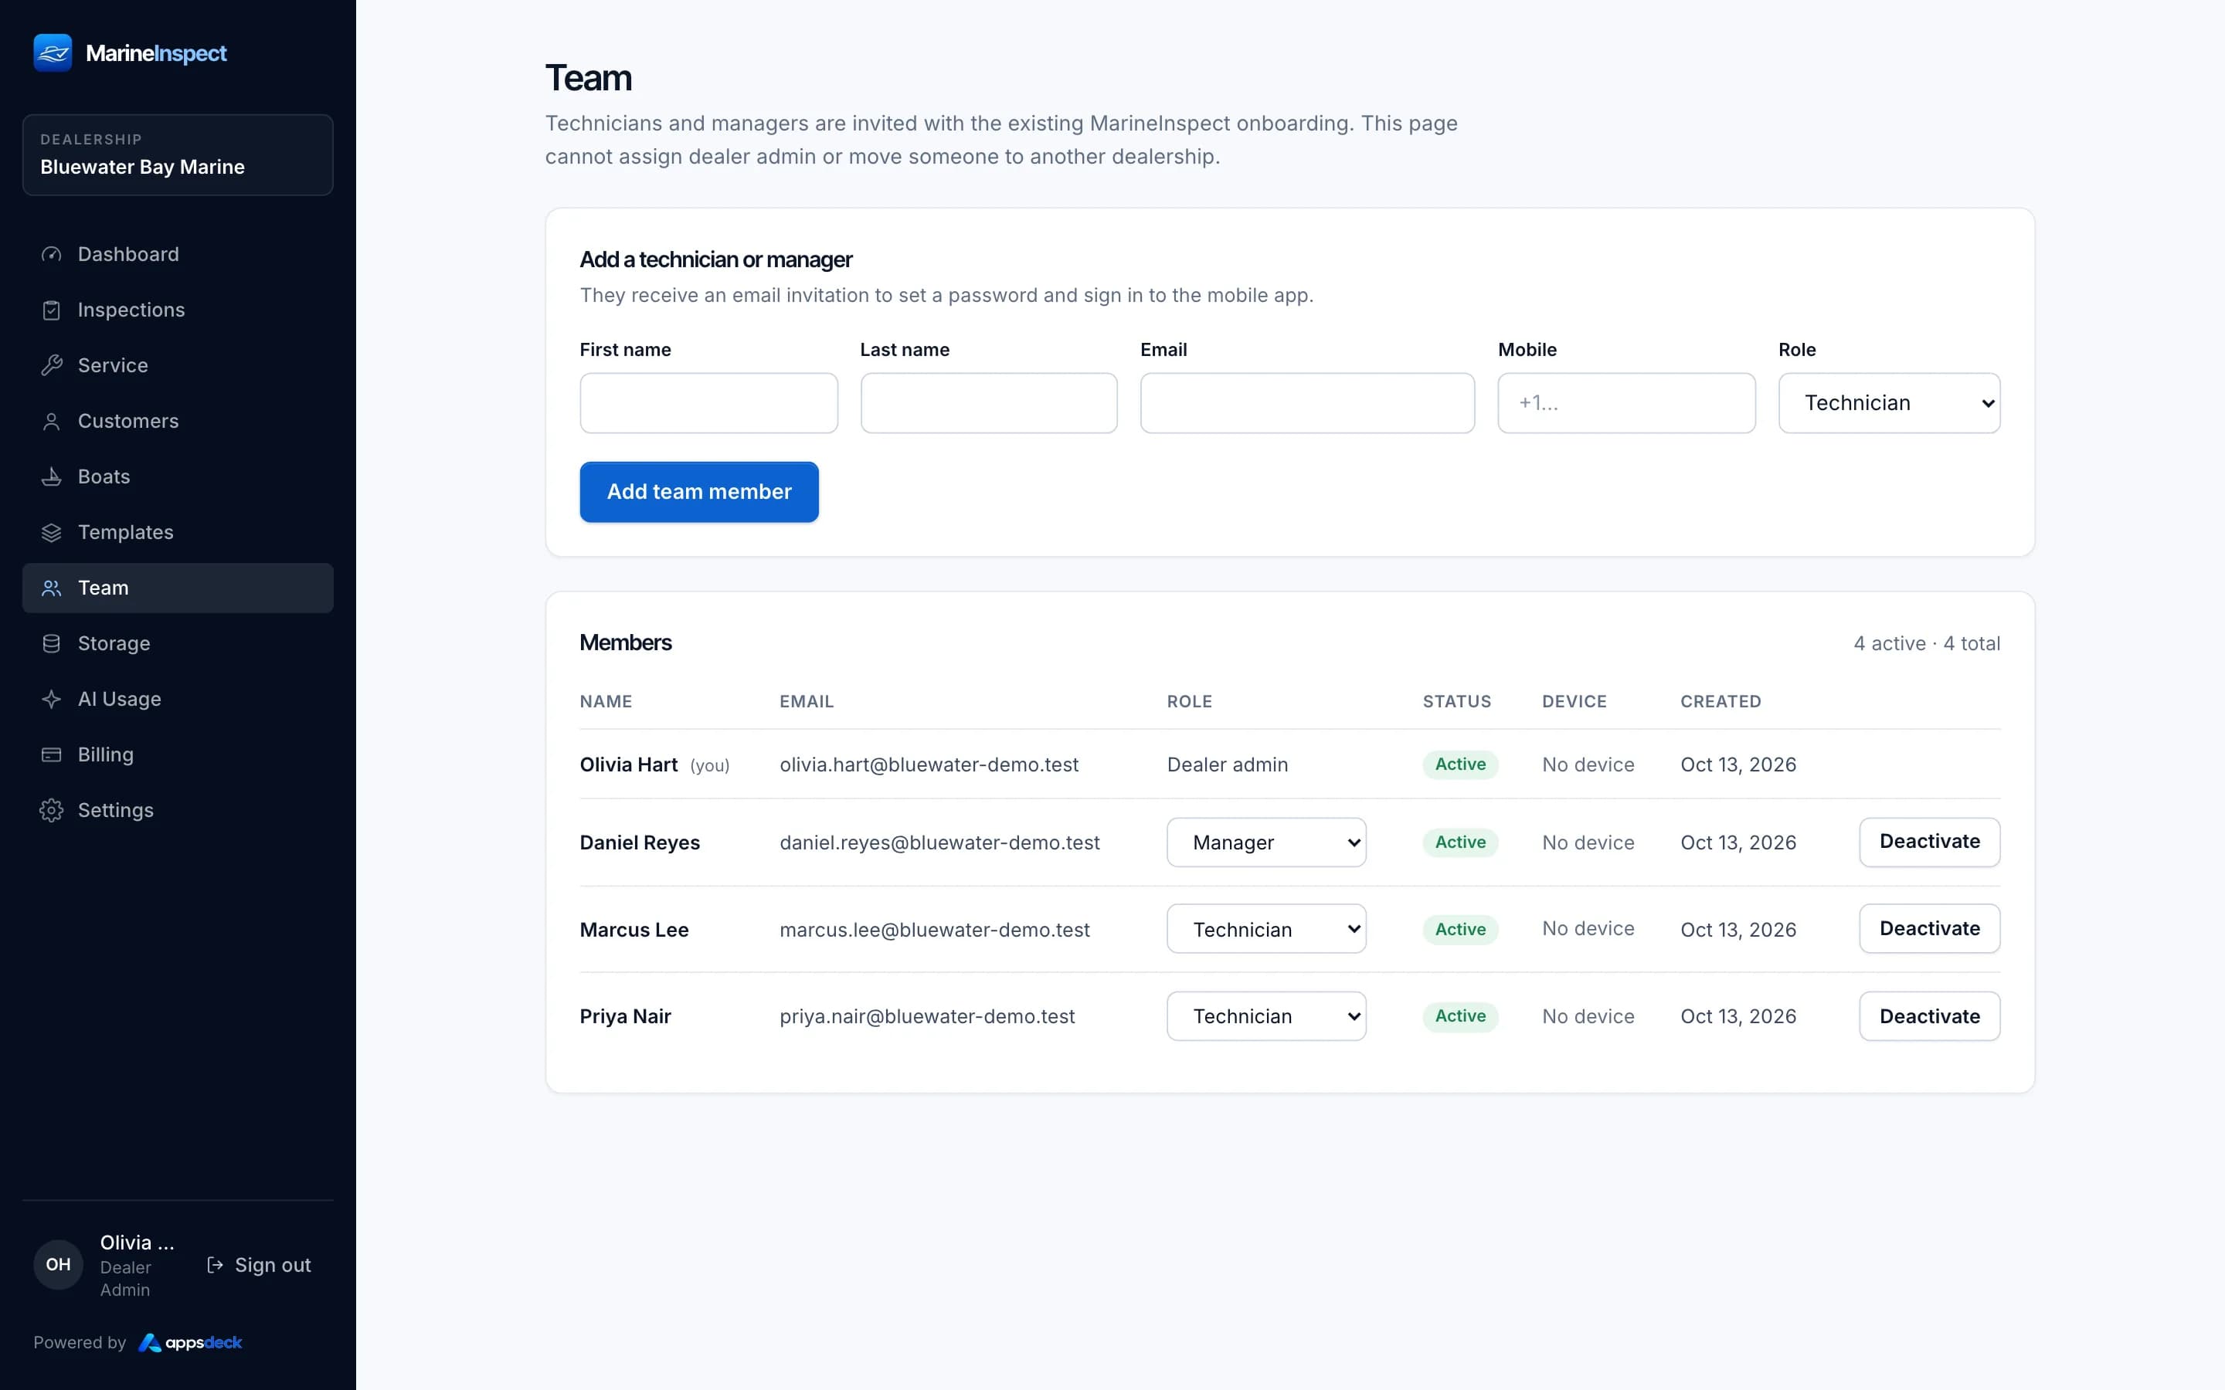Click the Templates layers icon
2225x1390 pixels.
(x=52, y=532)
